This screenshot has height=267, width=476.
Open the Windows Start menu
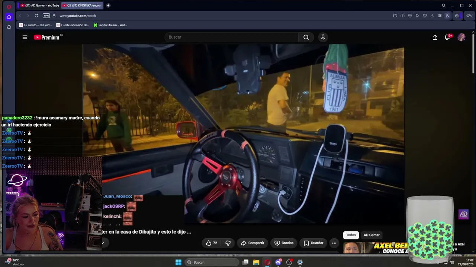(178, 262)
